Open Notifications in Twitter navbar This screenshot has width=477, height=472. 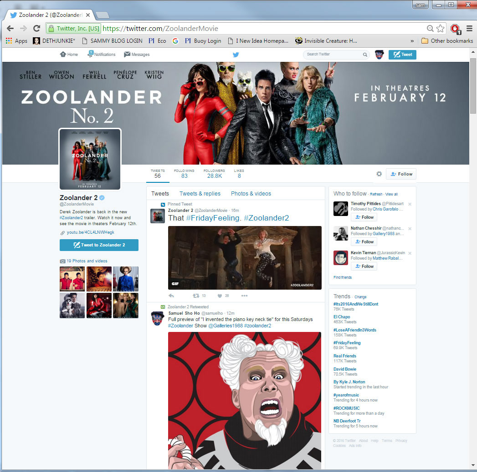pos(101,54)
